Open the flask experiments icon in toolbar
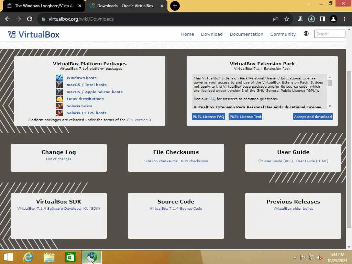Screen dimensions: 352x264 [300, 19]
